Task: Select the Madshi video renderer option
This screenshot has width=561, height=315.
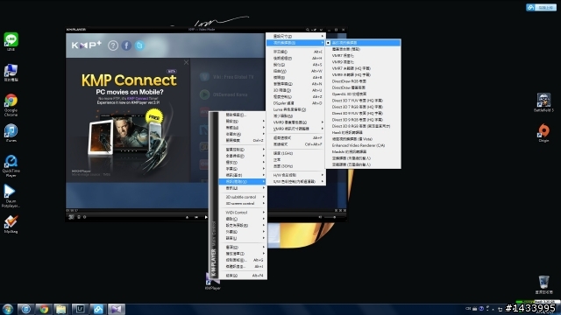Action: pyautogui.click(x=363, y=151)
